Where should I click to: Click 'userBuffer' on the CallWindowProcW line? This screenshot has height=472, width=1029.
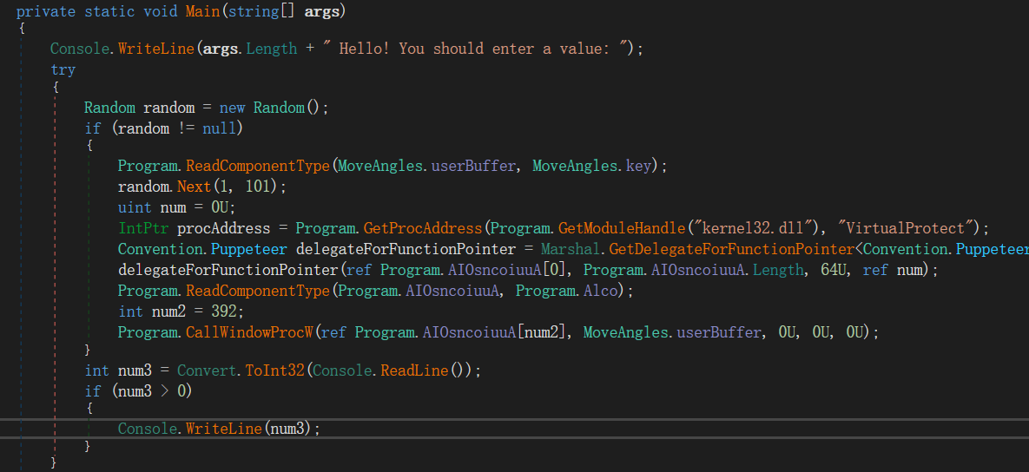[719, 332]
